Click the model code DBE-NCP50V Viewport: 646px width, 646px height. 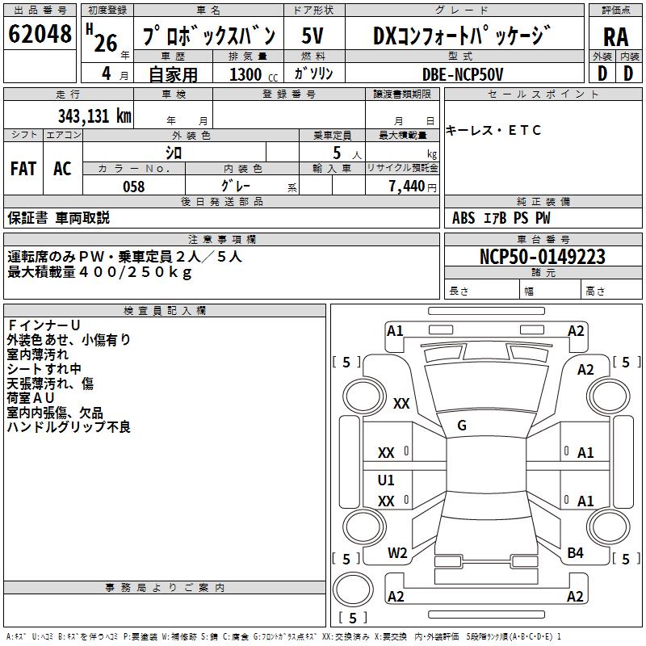[463, 74]
